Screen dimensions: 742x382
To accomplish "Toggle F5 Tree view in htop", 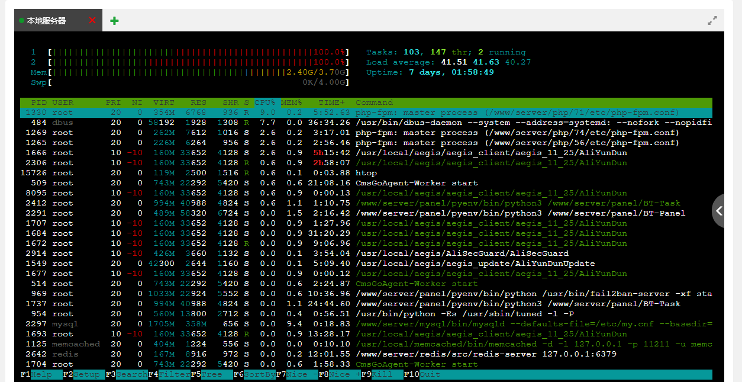I will (x=211, y=374).
